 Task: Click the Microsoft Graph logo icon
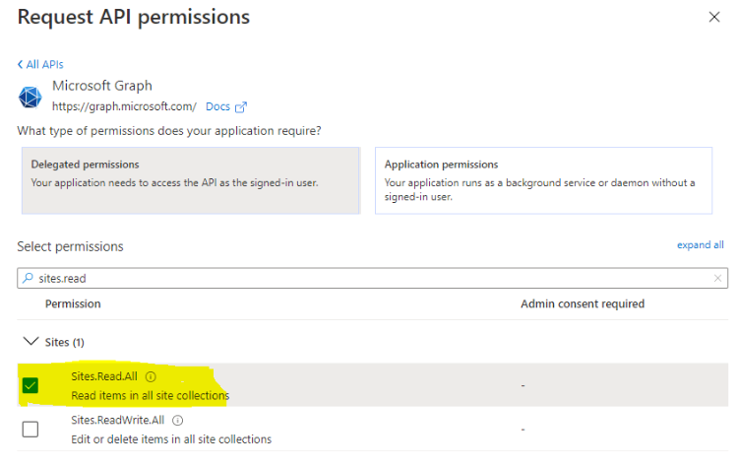click(30, 98)
